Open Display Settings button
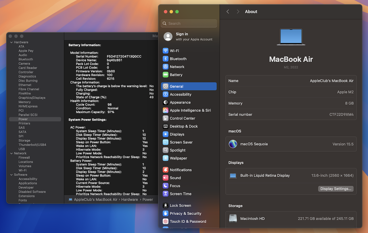Screen dimensions: 368x233 [x=336, y=189]
